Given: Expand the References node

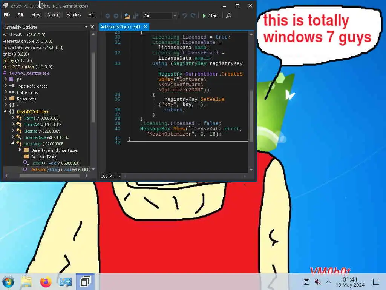Looking at the screenshot, I should 6,92.
